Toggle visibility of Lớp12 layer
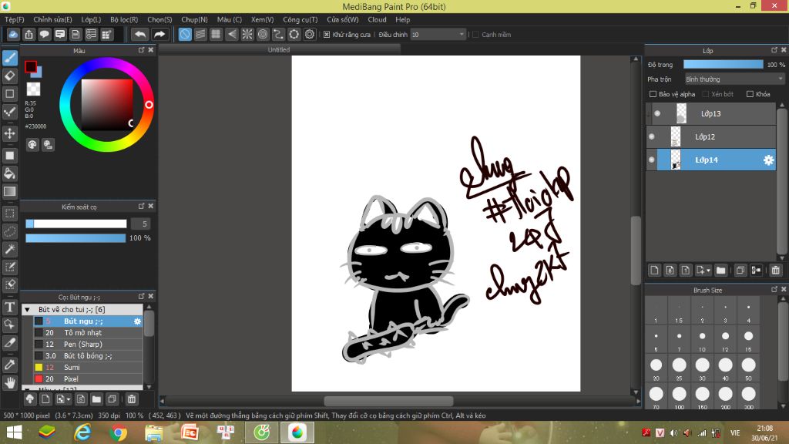Screen dimensions: 789x444 (x=652, y=136)
